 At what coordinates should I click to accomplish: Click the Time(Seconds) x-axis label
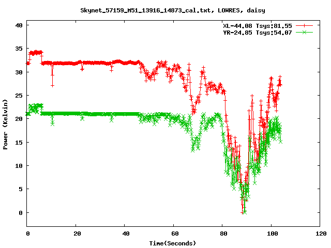pyautogui.click(x=173, y=243)
